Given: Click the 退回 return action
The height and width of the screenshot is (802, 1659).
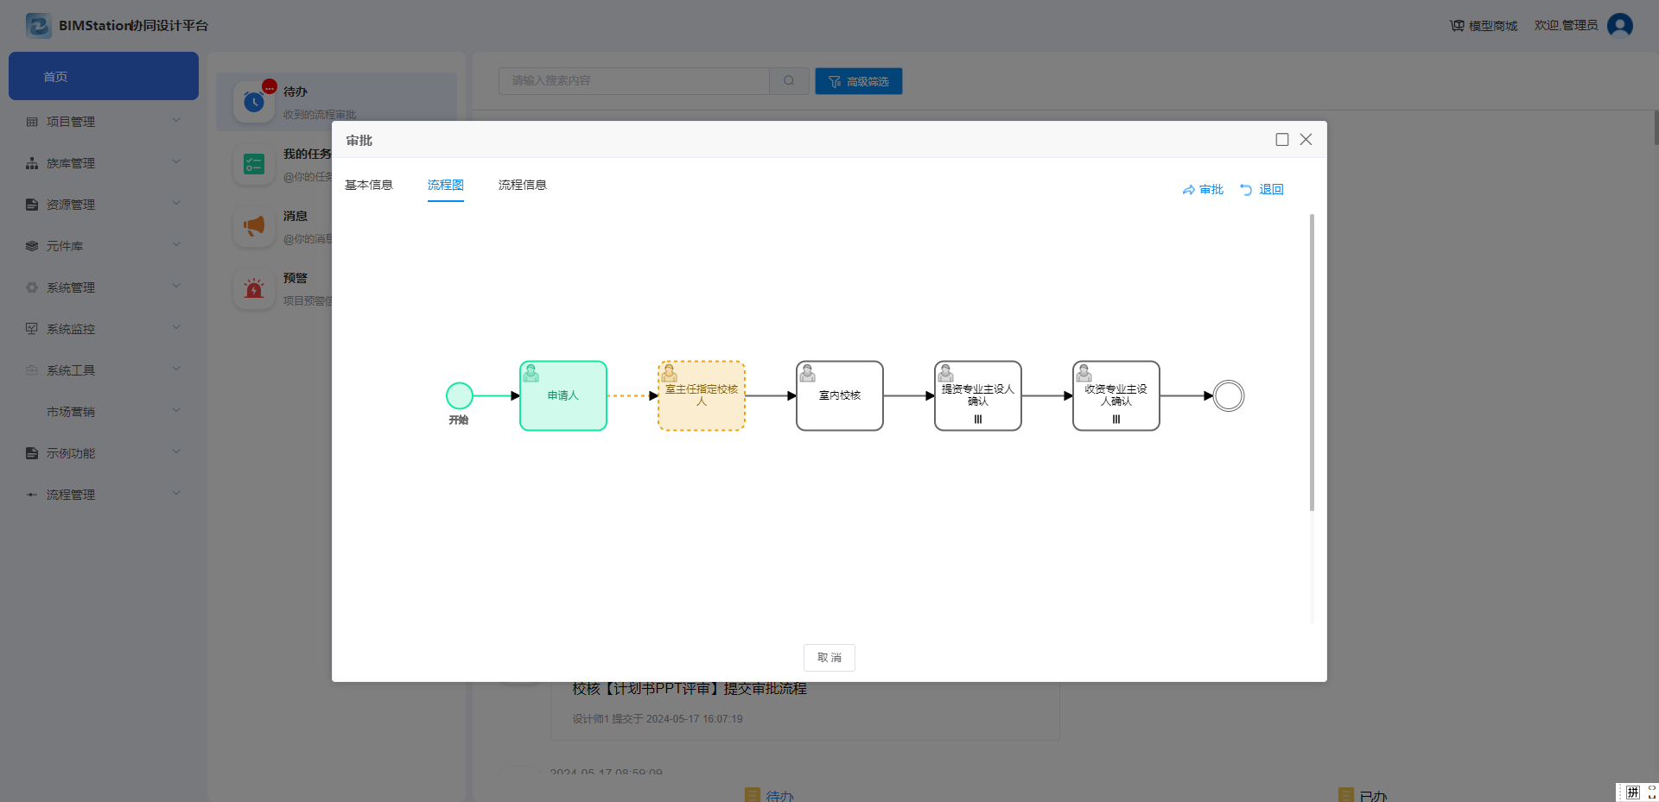Looking at the screenshot, I should pos(1262,190).
